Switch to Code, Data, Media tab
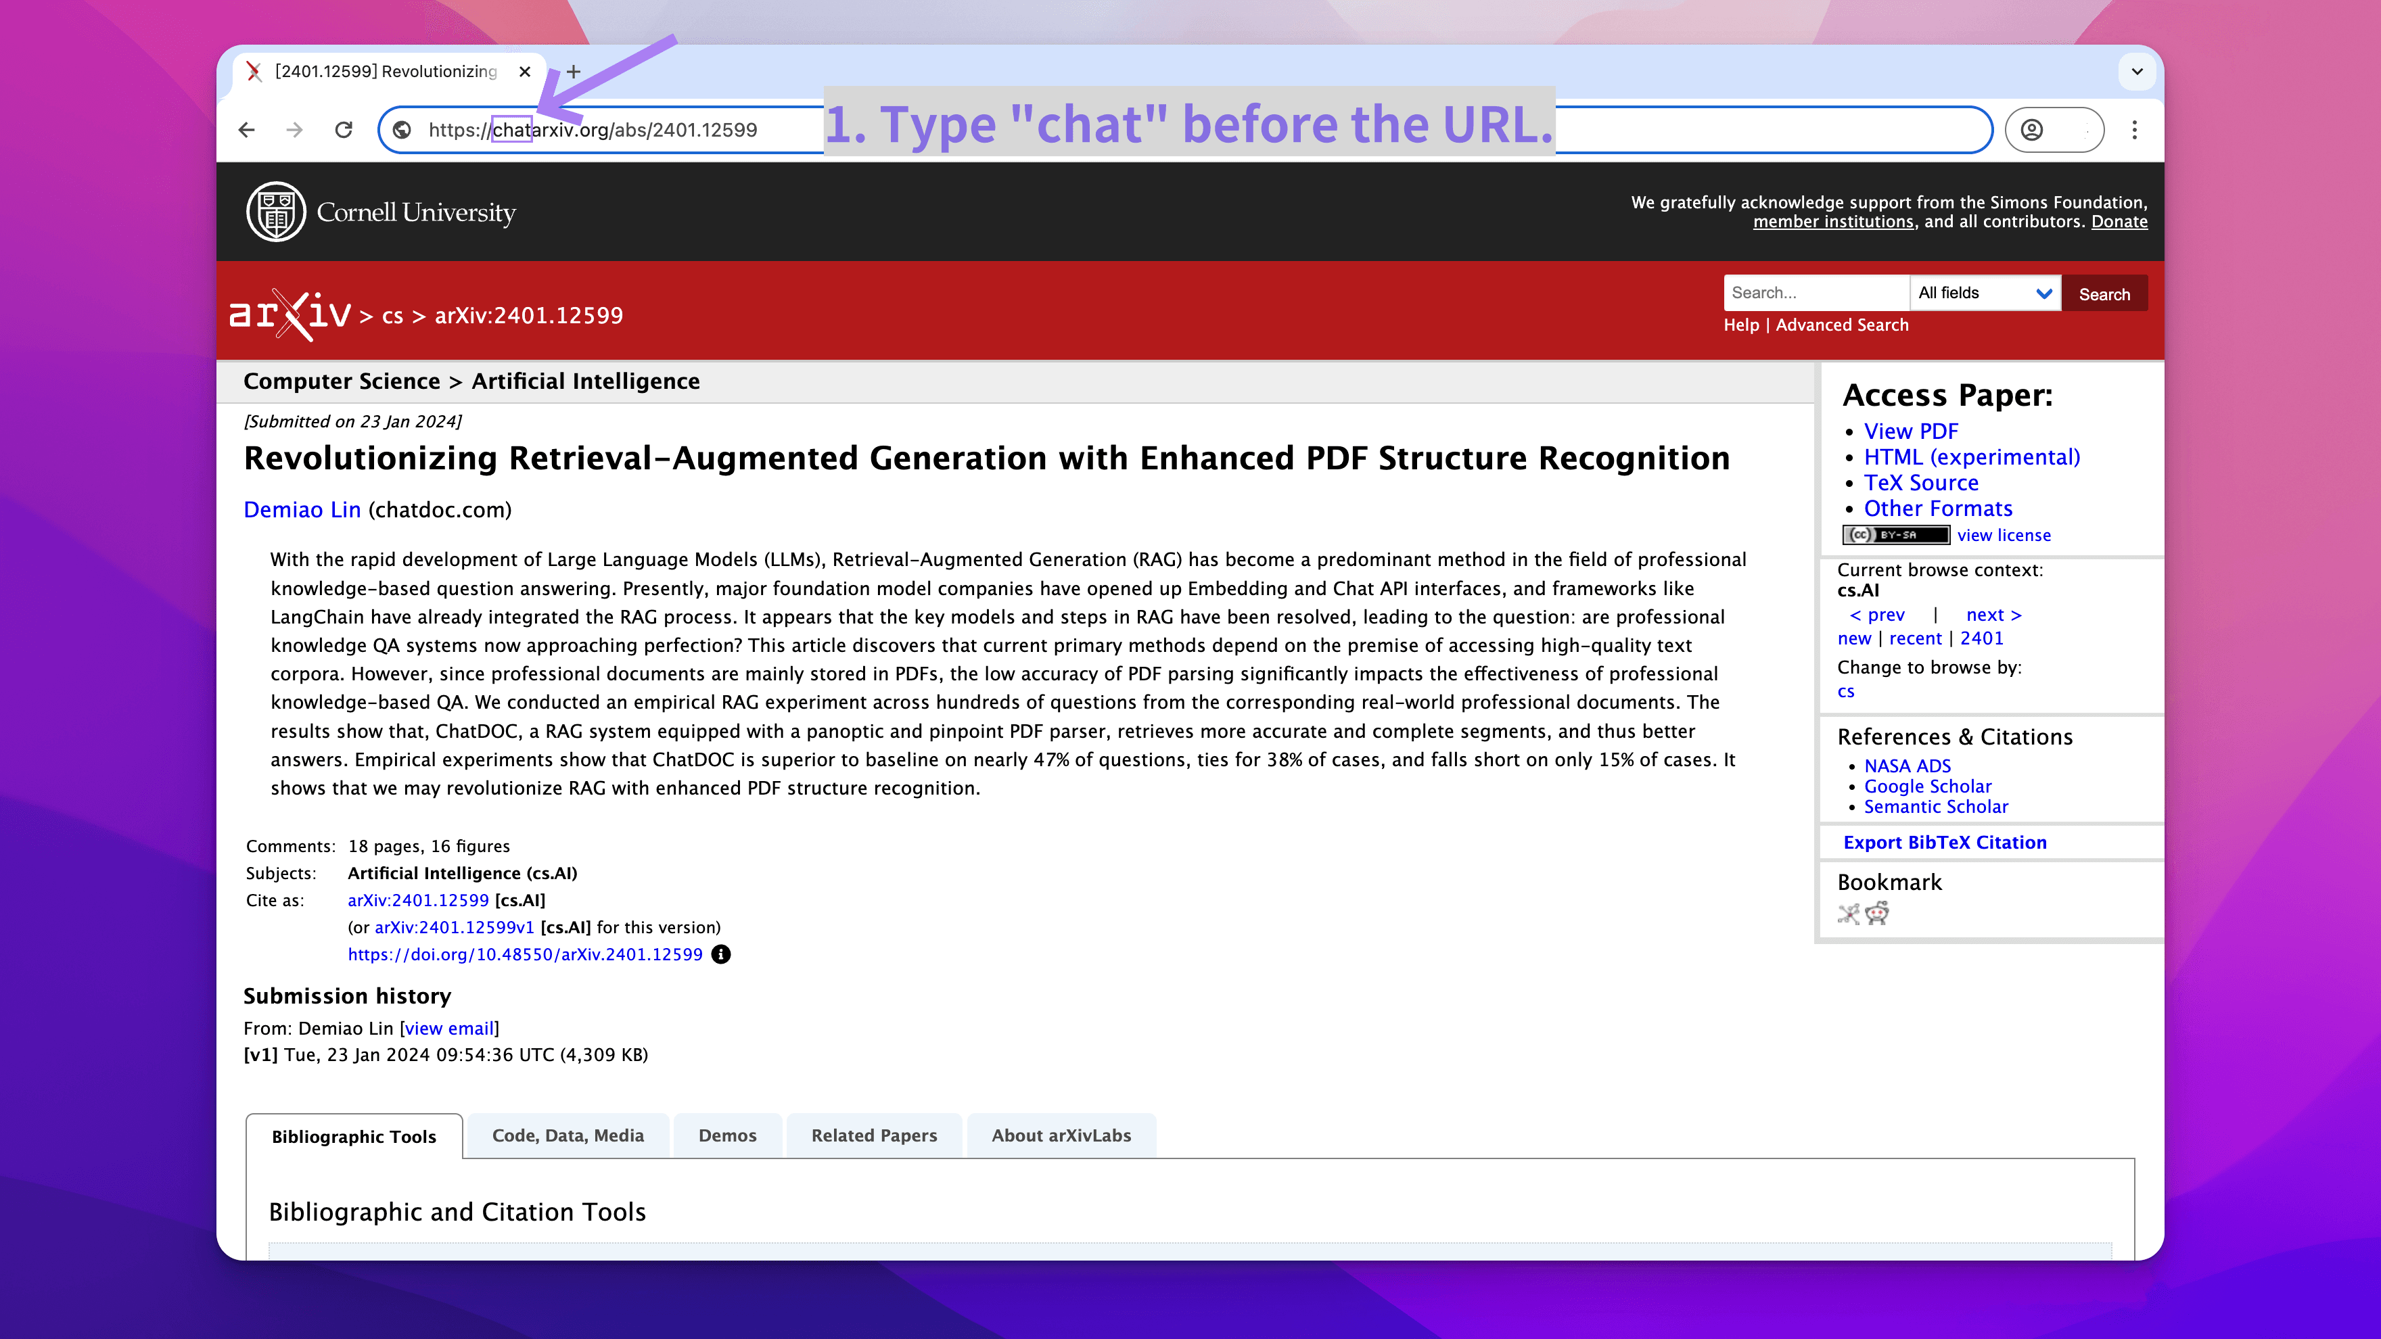This screenshot has height=1339, width=2381. point(568,1135)
